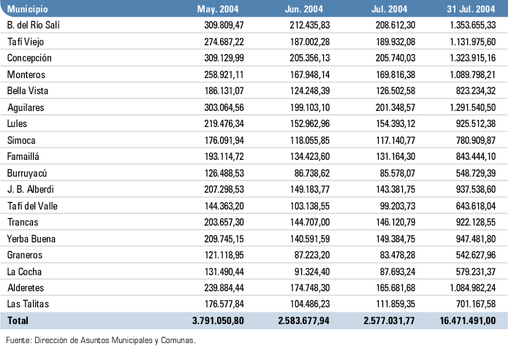
Task: Click the Lules municipality name
Action: click(x=18, y=123)
